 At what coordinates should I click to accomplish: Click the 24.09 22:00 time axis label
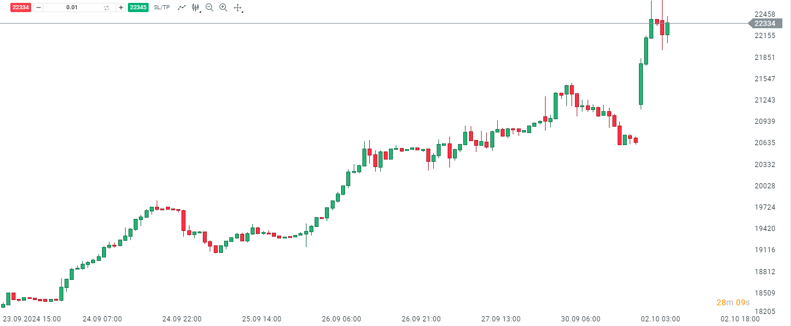[x=181, y=319]
